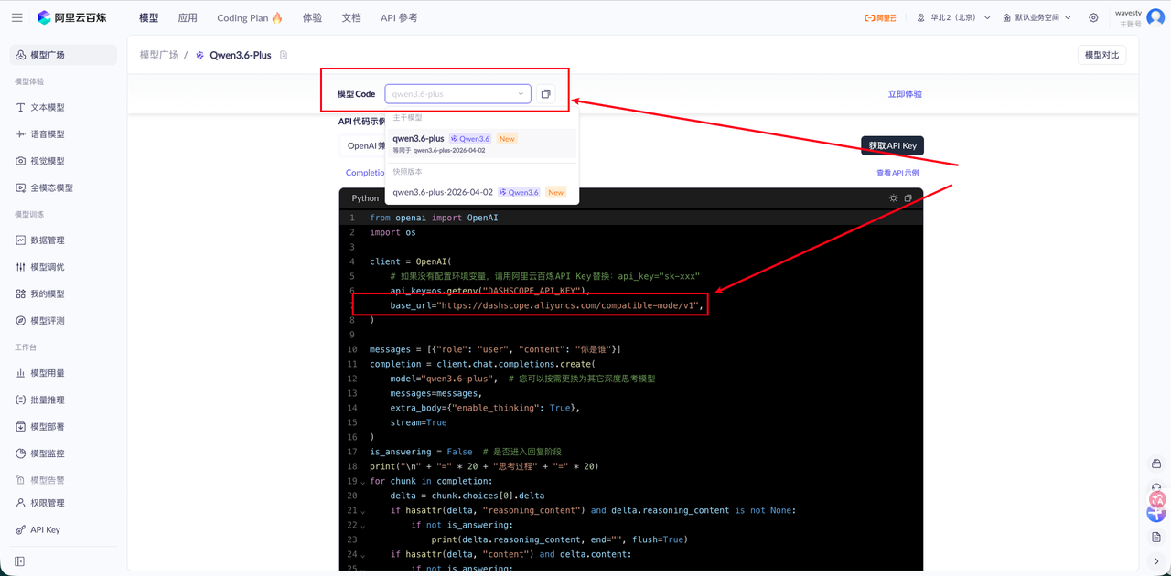This screenshot has height=576, width=1171.
Task: Open 模型调优 in the sidebar
Action: tap(63, 267)
